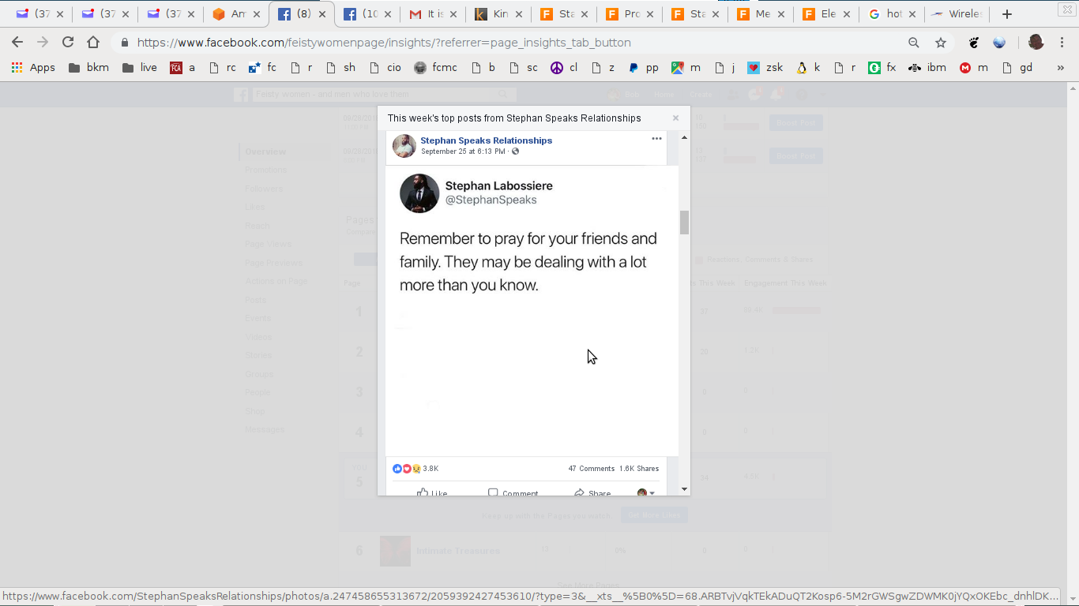The image size is (1079, 606).
Task: Open the ibm bookmark
Action: coord(927,68)
